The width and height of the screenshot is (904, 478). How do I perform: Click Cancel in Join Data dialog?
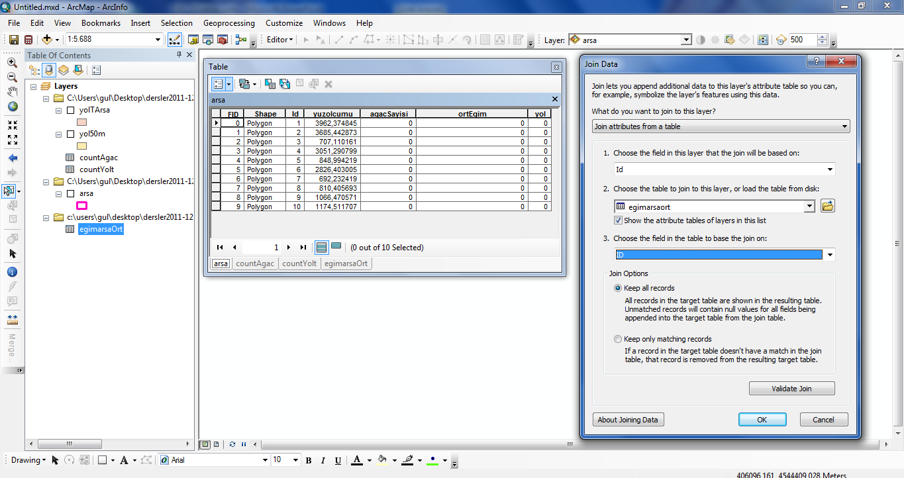click(824, 420)
